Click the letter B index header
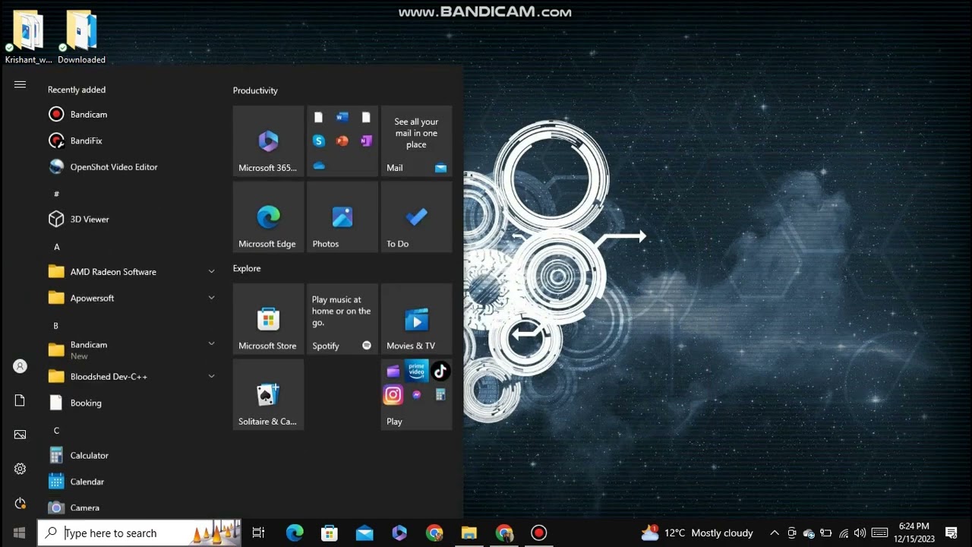972x547 pixels. [x=55, y=326]
